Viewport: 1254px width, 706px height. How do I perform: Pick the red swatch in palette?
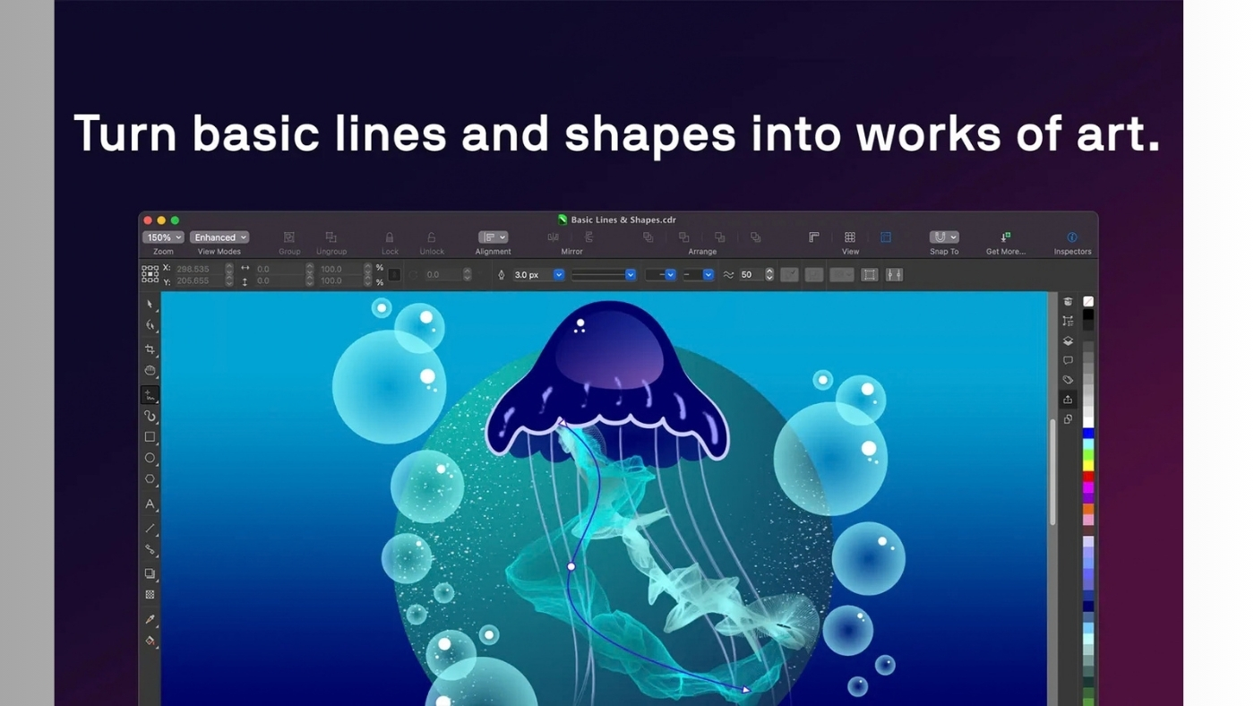(1088, 477)
